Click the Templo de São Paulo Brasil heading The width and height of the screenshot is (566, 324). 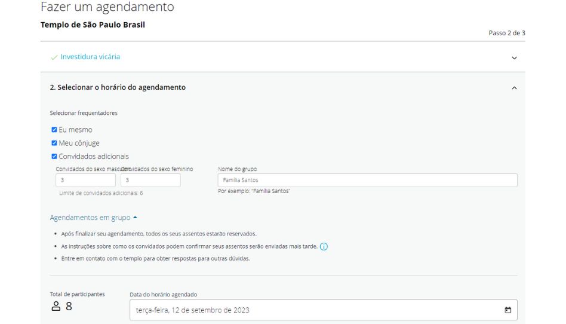pos(93,25)
